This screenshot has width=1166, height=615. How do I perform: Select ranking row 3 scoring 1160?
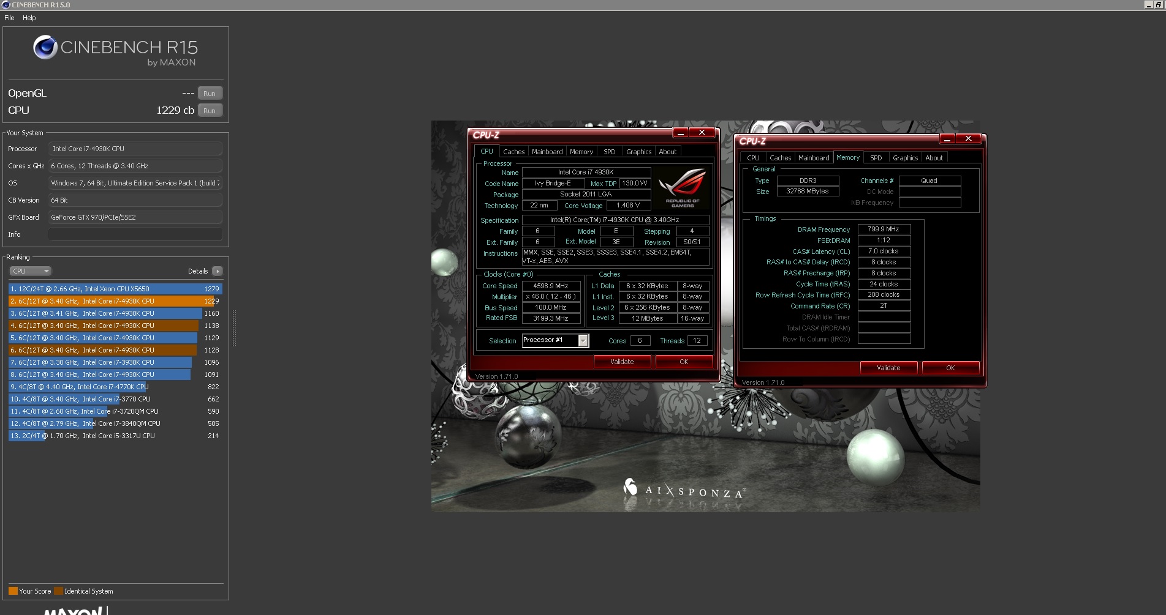[115, 313]
